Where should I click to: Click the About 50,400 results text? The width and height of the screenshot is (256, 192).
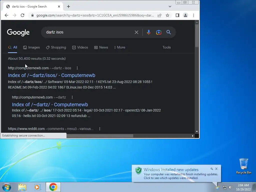tap(37, 58)
